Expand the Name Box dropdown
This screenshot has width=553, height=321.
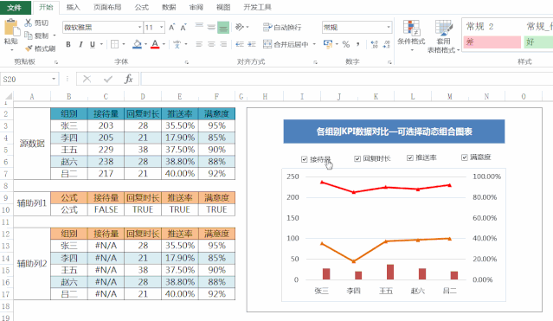[x=54, y=79]
